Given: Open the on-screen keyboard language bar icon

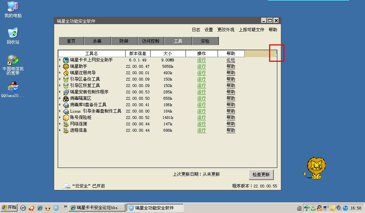Looking at the screenshot, I should tap(299, 208).
